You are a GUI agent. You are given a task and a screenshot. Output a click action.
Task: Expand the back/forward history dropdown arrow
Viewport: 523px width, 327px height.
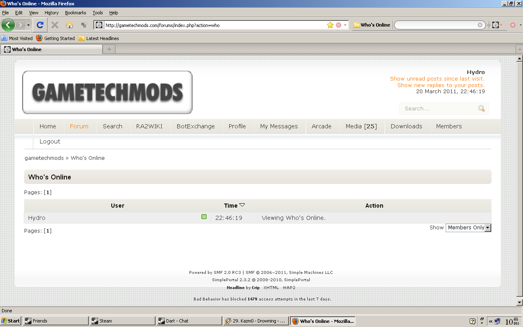click(28, 25)
